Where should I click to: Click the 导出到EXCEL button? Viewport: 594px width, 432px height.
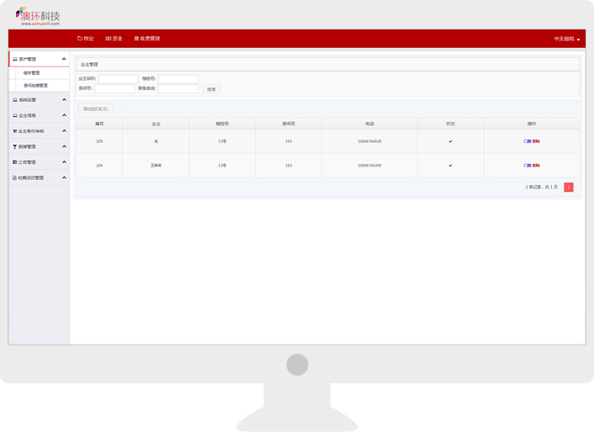pyautogui.click(x=96, y=108)
